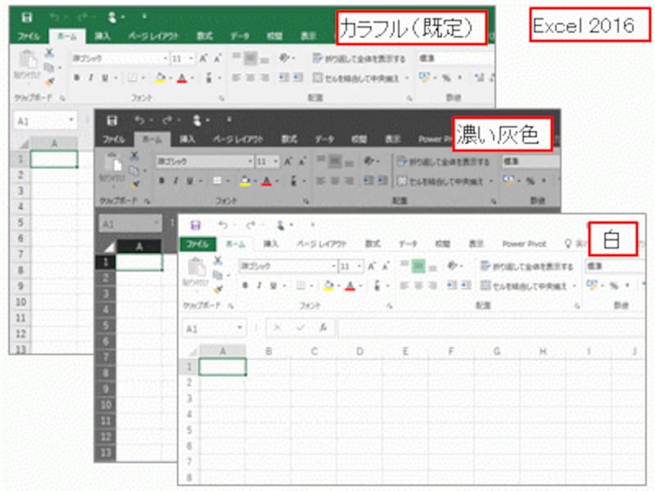Screen dimensions: 655x491
Task: Click Merge and Center in the white window
Action: click(x=525, y=286)
